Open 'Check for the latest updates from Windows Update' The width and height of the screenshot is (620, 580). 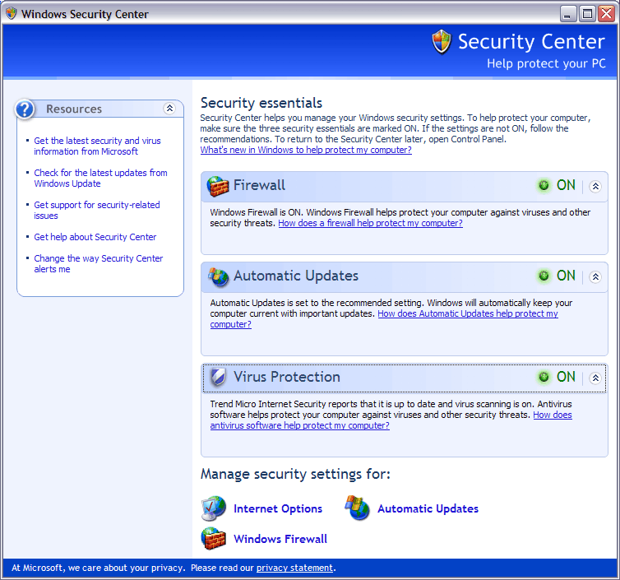pos(100,178)
